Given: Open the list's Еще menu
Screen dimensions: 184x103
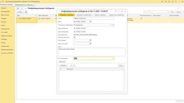Looking at the screenshot, I should 179,12.
